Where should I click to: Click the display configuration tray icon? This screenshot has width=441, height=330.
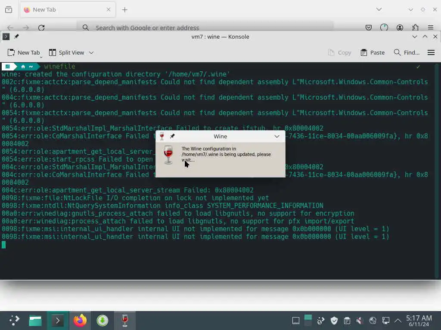(x=385, y=321)
